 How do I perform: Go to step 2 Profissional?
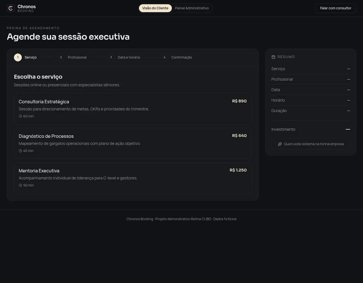pos(72,57)
